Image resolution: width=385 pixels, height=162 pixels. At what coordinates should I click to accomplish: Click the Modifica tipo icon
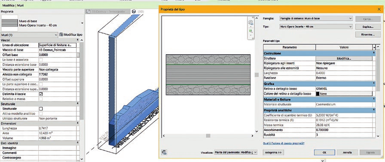pyautogui.click(x=61, y=35)
